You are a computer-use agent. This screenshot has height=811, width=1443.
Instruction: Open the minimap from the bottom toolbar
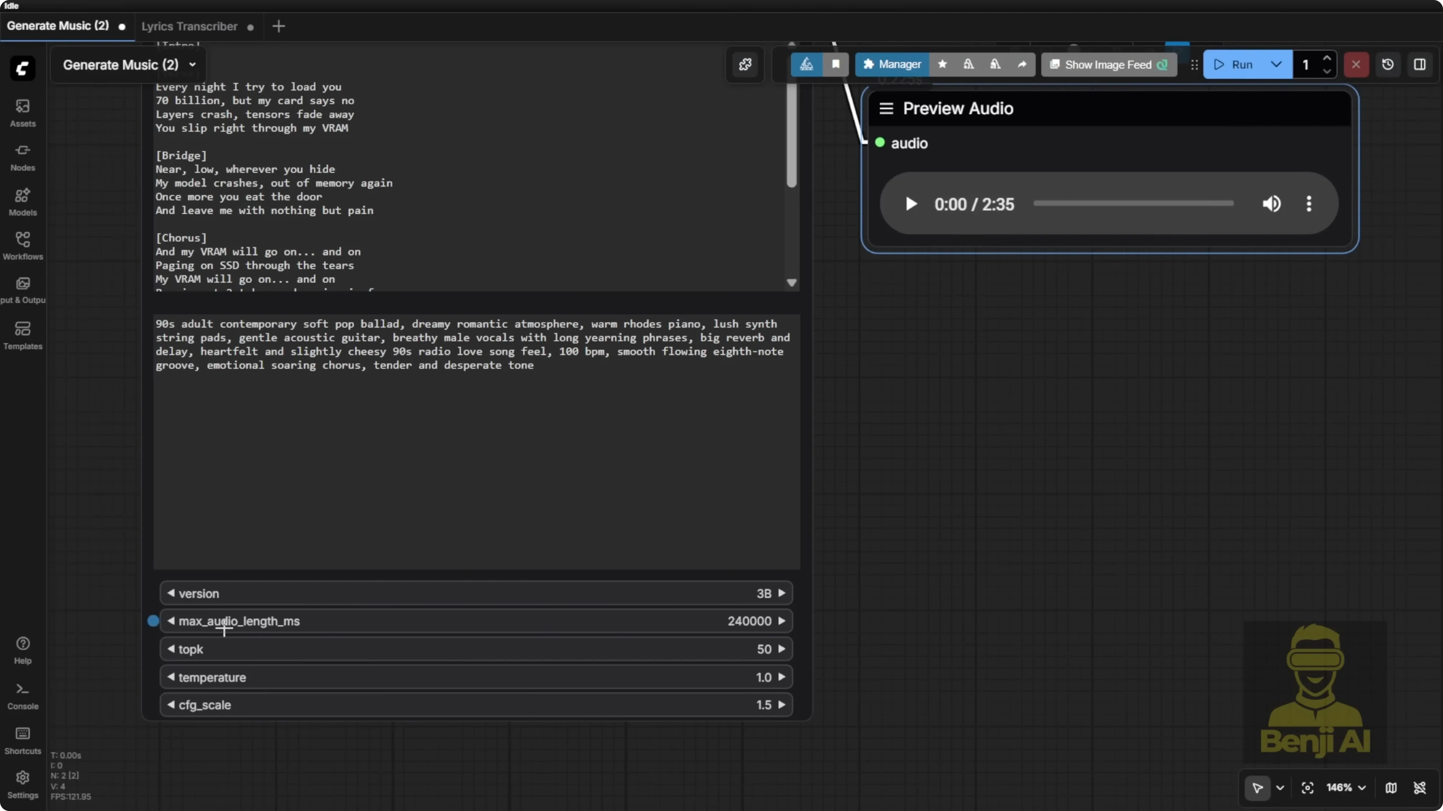1392,787
